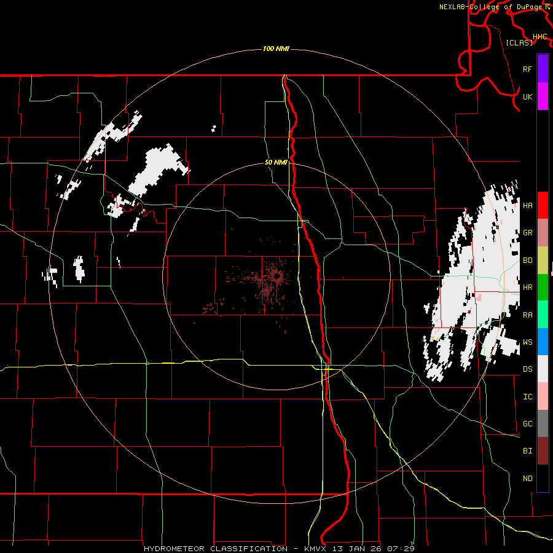Click the BD legend label
The image size is (553, 553).
coord(527,261)
